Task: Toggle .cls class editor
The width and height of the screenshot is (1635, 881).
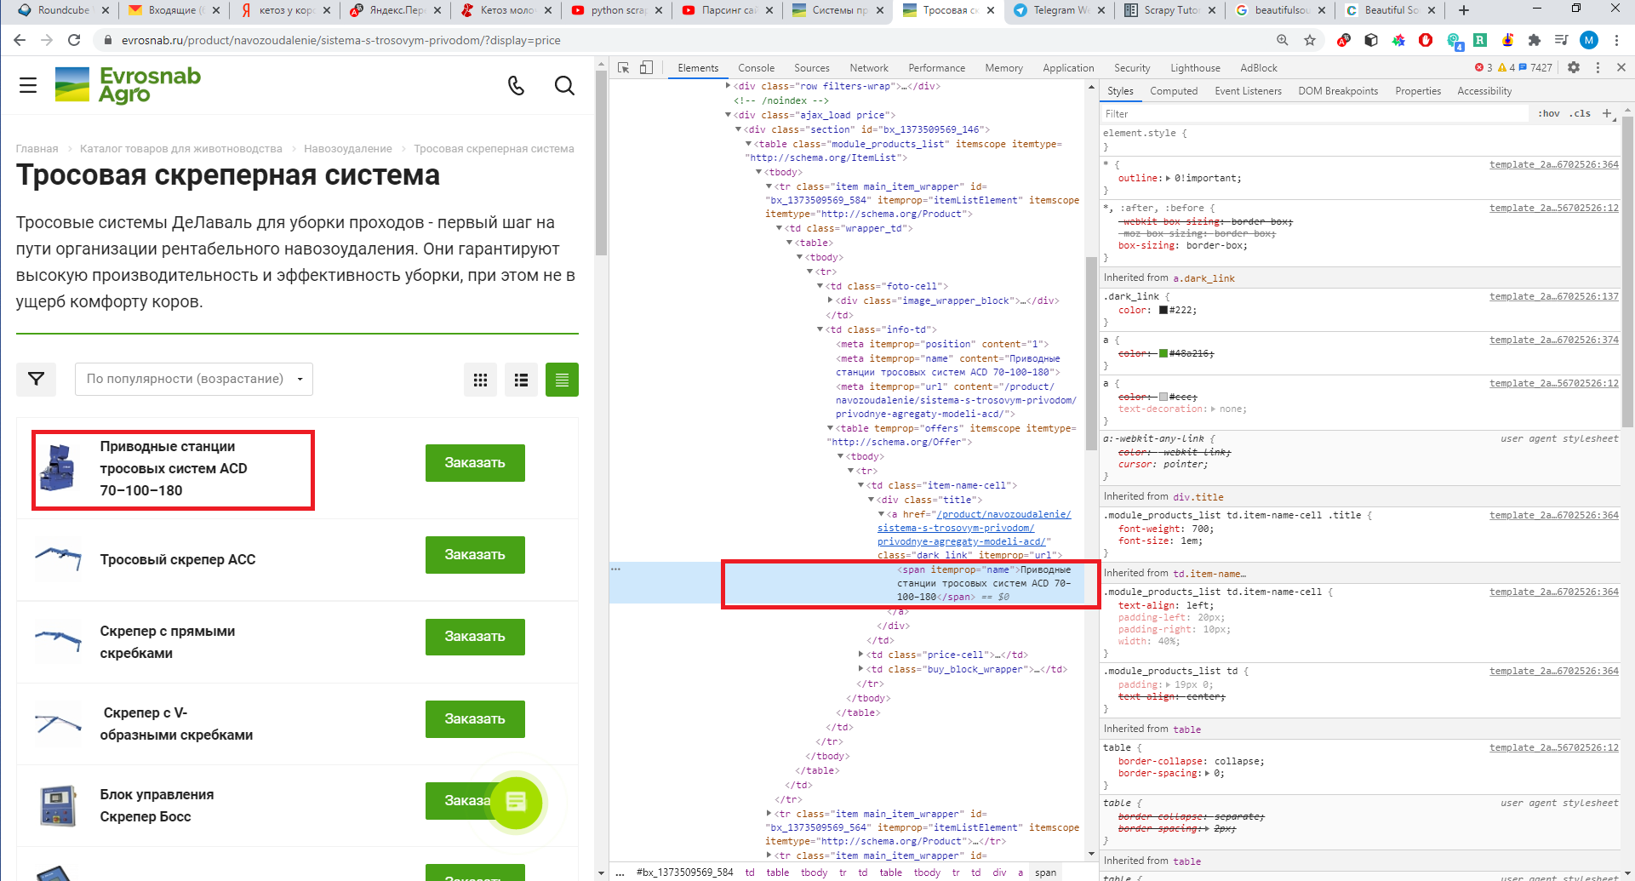Action: point(1581,113)
